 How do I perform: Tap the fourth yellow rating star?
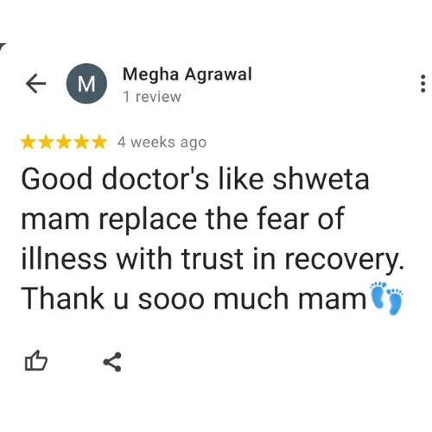click(x=81, y=143)
